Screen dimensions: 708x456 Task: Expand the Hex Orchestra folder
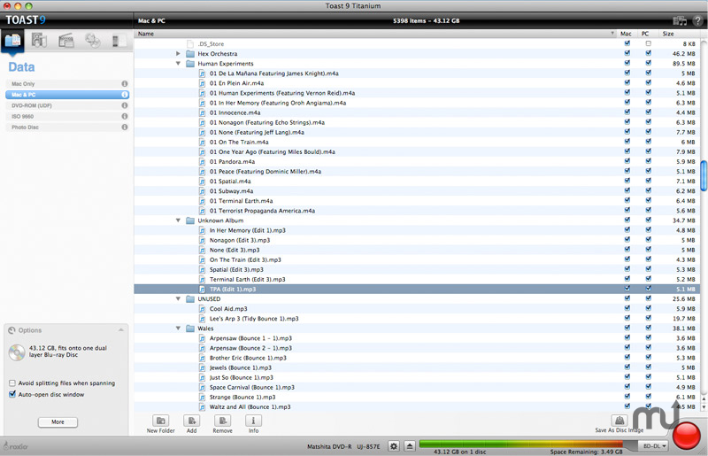(178, 54)
